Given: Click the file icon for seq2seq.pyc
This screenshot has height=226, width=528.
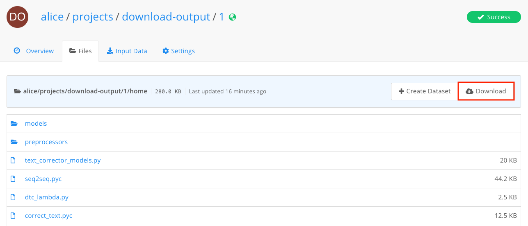Looking at the screenshot, I should (13, 179).
